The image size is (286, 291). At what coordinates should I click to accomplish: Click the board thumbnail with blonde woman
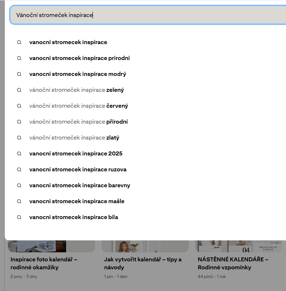tap(130, 246)
